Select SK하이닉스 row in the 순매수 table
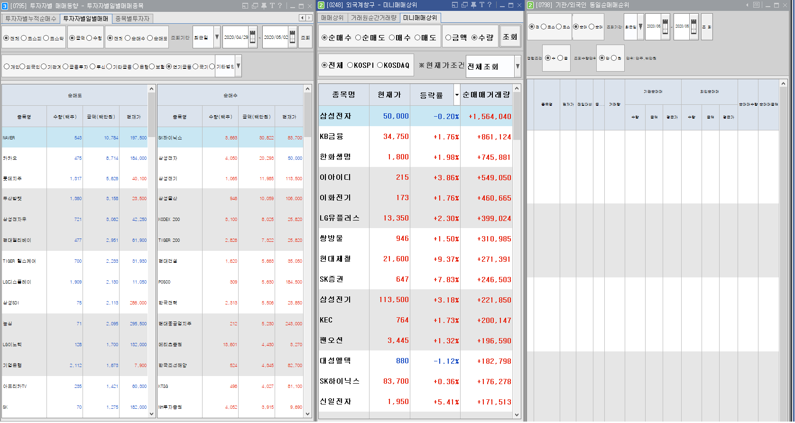The height and width of the screenshot is (423, 795). tap(230, 138)
